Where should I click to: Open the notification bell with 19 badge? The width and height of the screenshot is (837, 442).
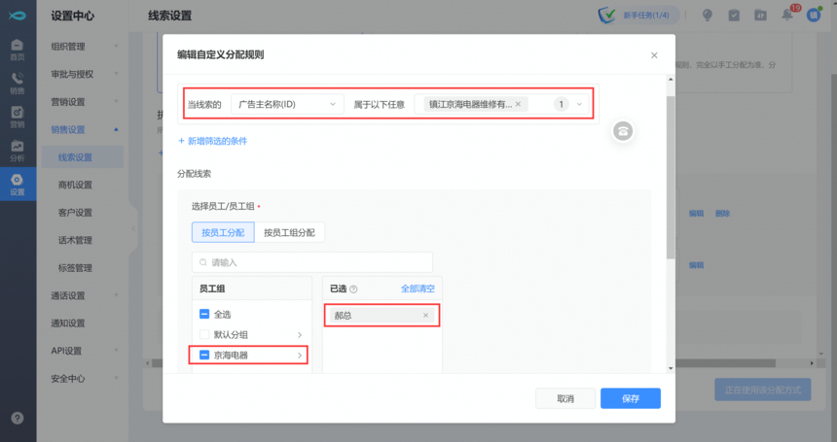[787, 15]
